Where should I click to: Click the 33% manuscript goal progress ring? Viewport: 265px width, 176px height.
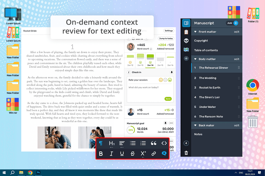coord(131,130)
